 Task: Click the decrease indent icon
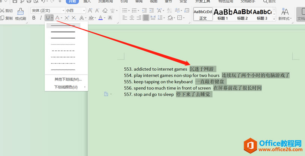(144, 11)
